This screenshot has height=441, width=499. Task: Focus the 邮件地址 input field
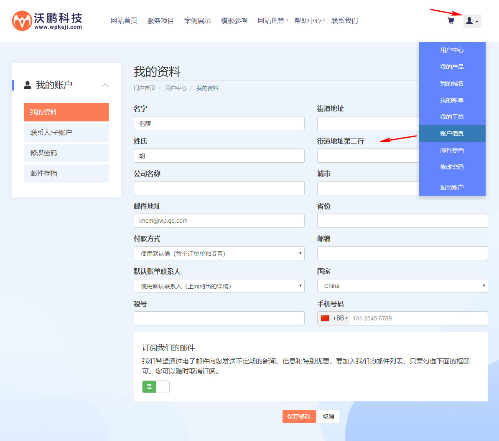(219, 221)
